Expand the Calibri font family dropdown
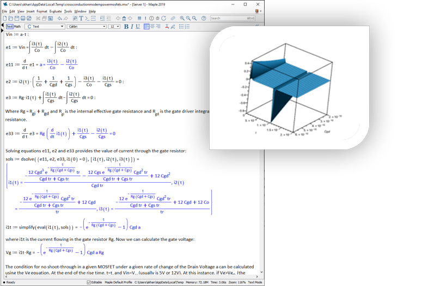The image size is (422, 286). tap(87, 26)
